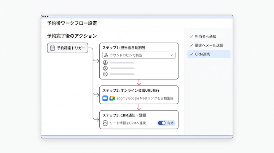274x153 pixels.
Task: Click the 予約後ワークフロー設定 title
Action: 72,23
